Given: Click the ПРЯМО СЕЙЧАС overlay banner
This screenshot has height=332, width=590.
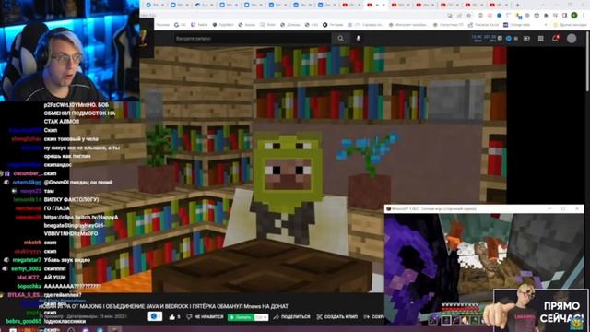Looking at the screenshot, I should point(541,311).
